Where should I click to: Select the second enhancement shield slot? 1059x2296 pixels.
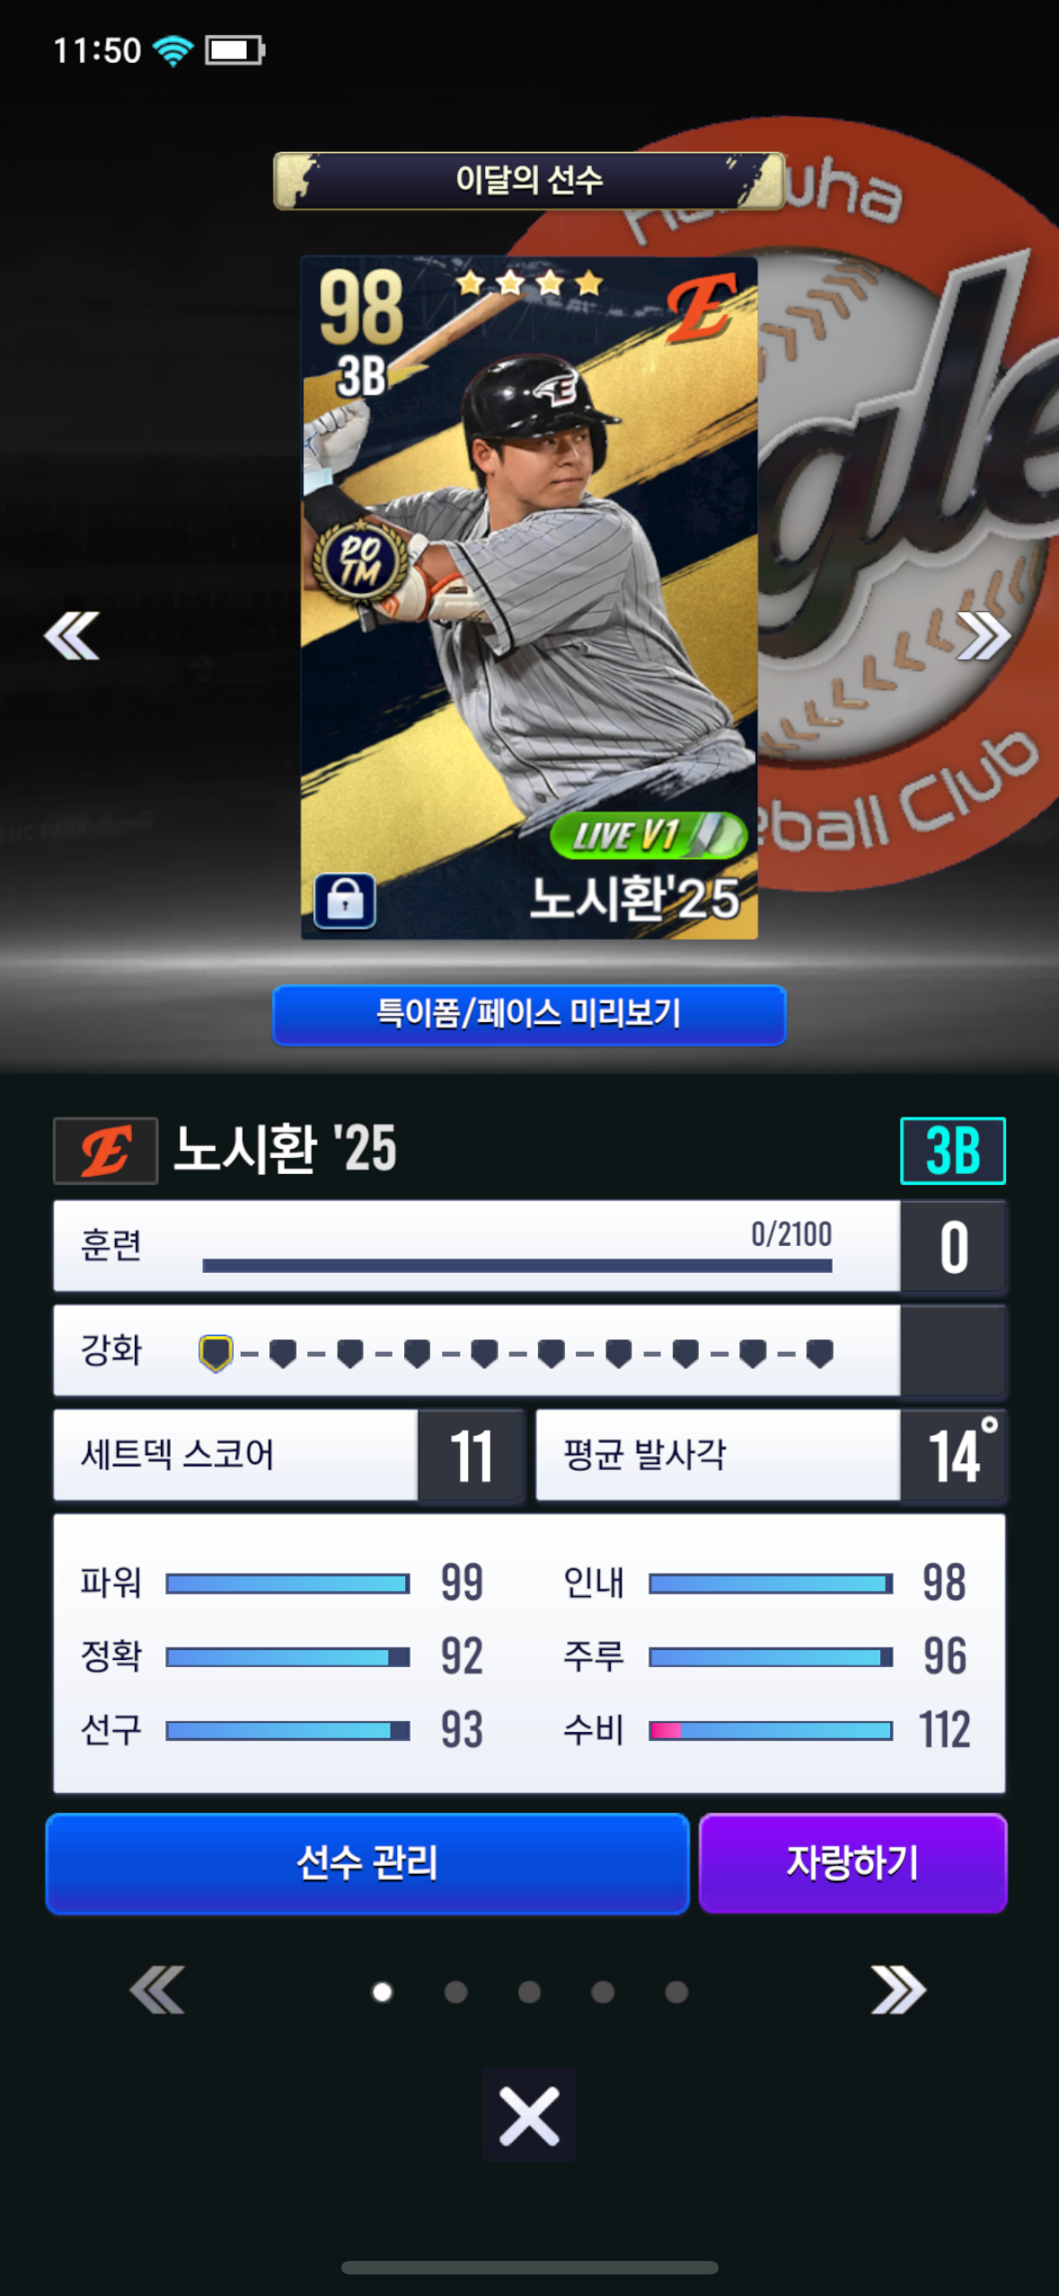point(283,1353)
